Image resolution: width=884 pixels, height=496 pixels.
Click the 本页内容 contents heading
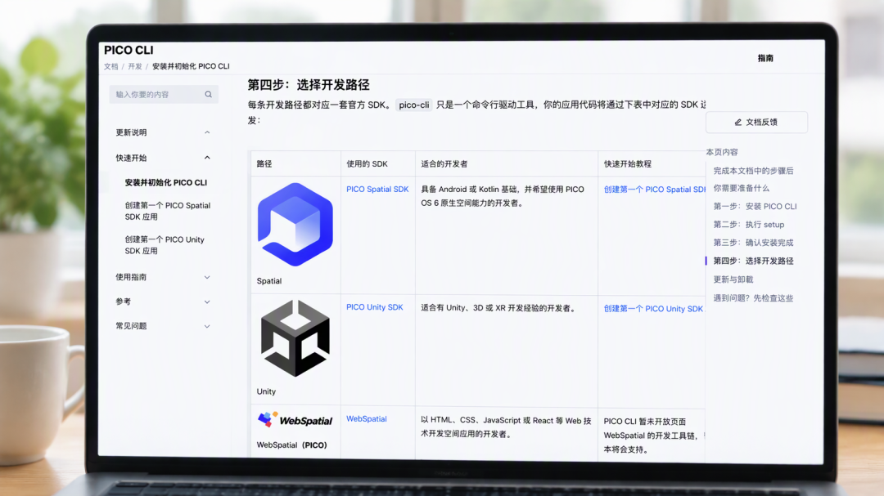tap(722, 152)
